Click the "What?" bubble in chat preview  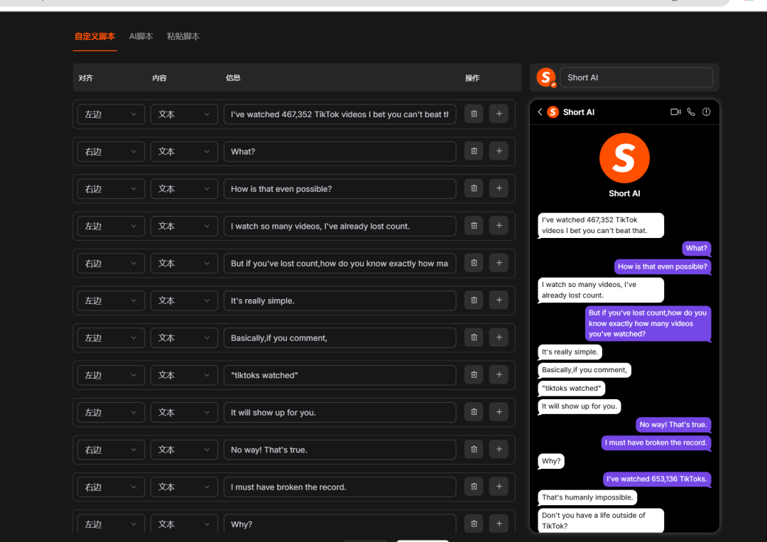(x=696, y=248)
